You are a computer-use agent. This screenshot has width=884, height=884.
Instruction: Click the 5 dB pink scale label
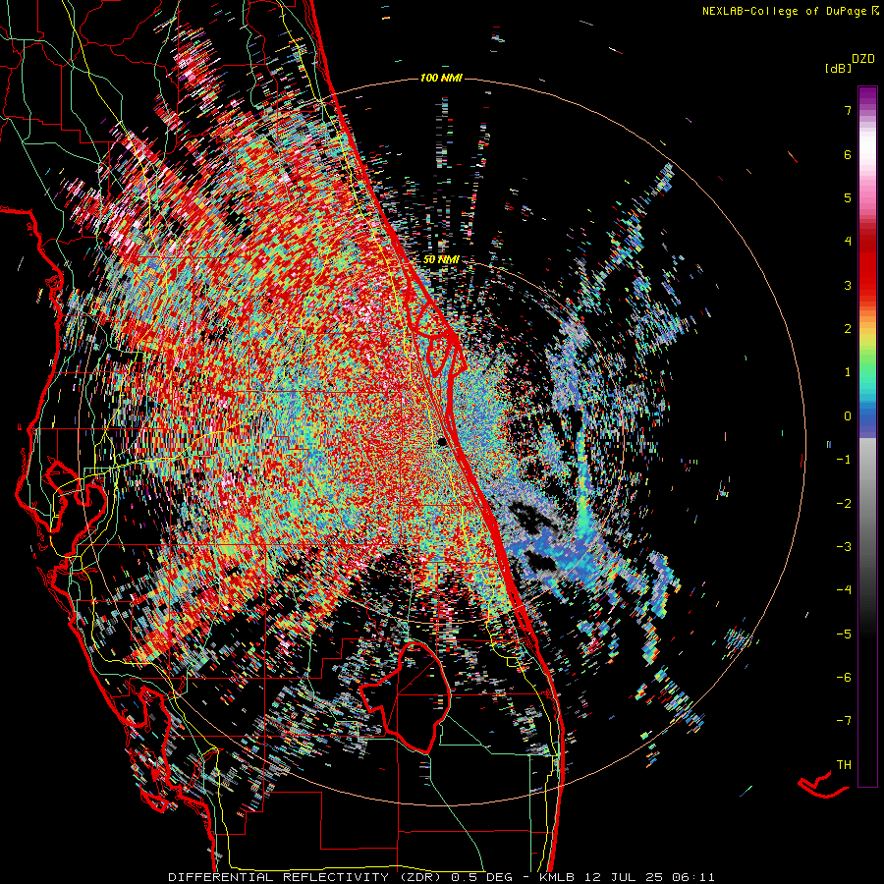[x=848, y=197]
